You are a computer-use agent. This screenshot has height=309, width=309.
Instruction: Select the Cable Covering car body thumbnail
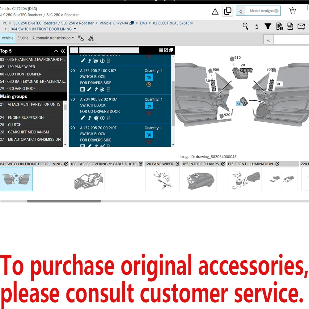coord(88,179)
